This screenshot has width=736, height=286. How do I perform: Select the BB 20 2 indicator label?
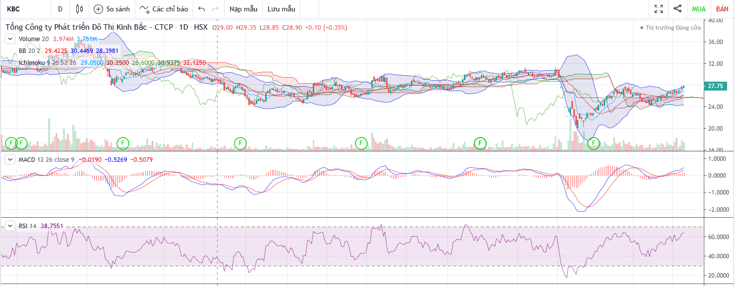click(x=29, y=50)
